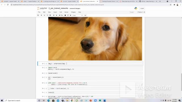Viewport: 182px width, 102px height.
Task: Switch to the Desktop/Youtube Channel tab
Action: pos(109,1)
